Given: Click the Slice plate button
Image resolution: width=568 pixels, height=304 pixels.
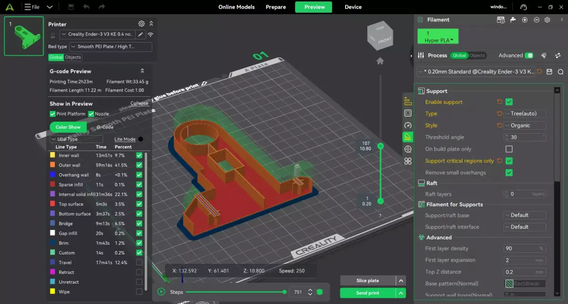Looking at the screenshot, I should click(x=368, y=281).
